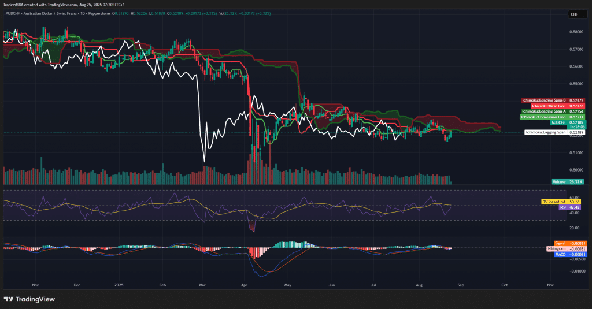Click the Ichimoku Lagging Span label
Image resolution: width=592 pixels, height=309 pixels.
point(545,132)
